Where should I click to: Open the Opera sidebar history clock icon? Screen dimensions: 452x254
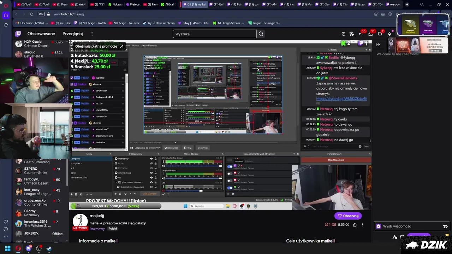point(6,229)
